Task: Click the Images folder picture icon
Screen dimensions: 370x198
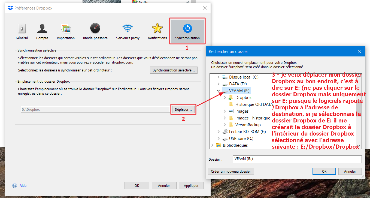Action: coord(231,111)
